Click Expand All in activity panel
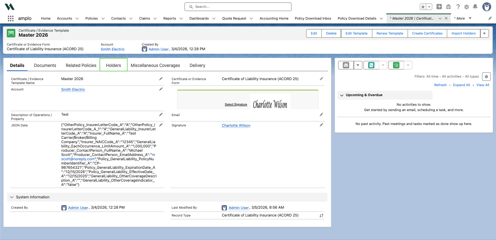 pos(461,85)
